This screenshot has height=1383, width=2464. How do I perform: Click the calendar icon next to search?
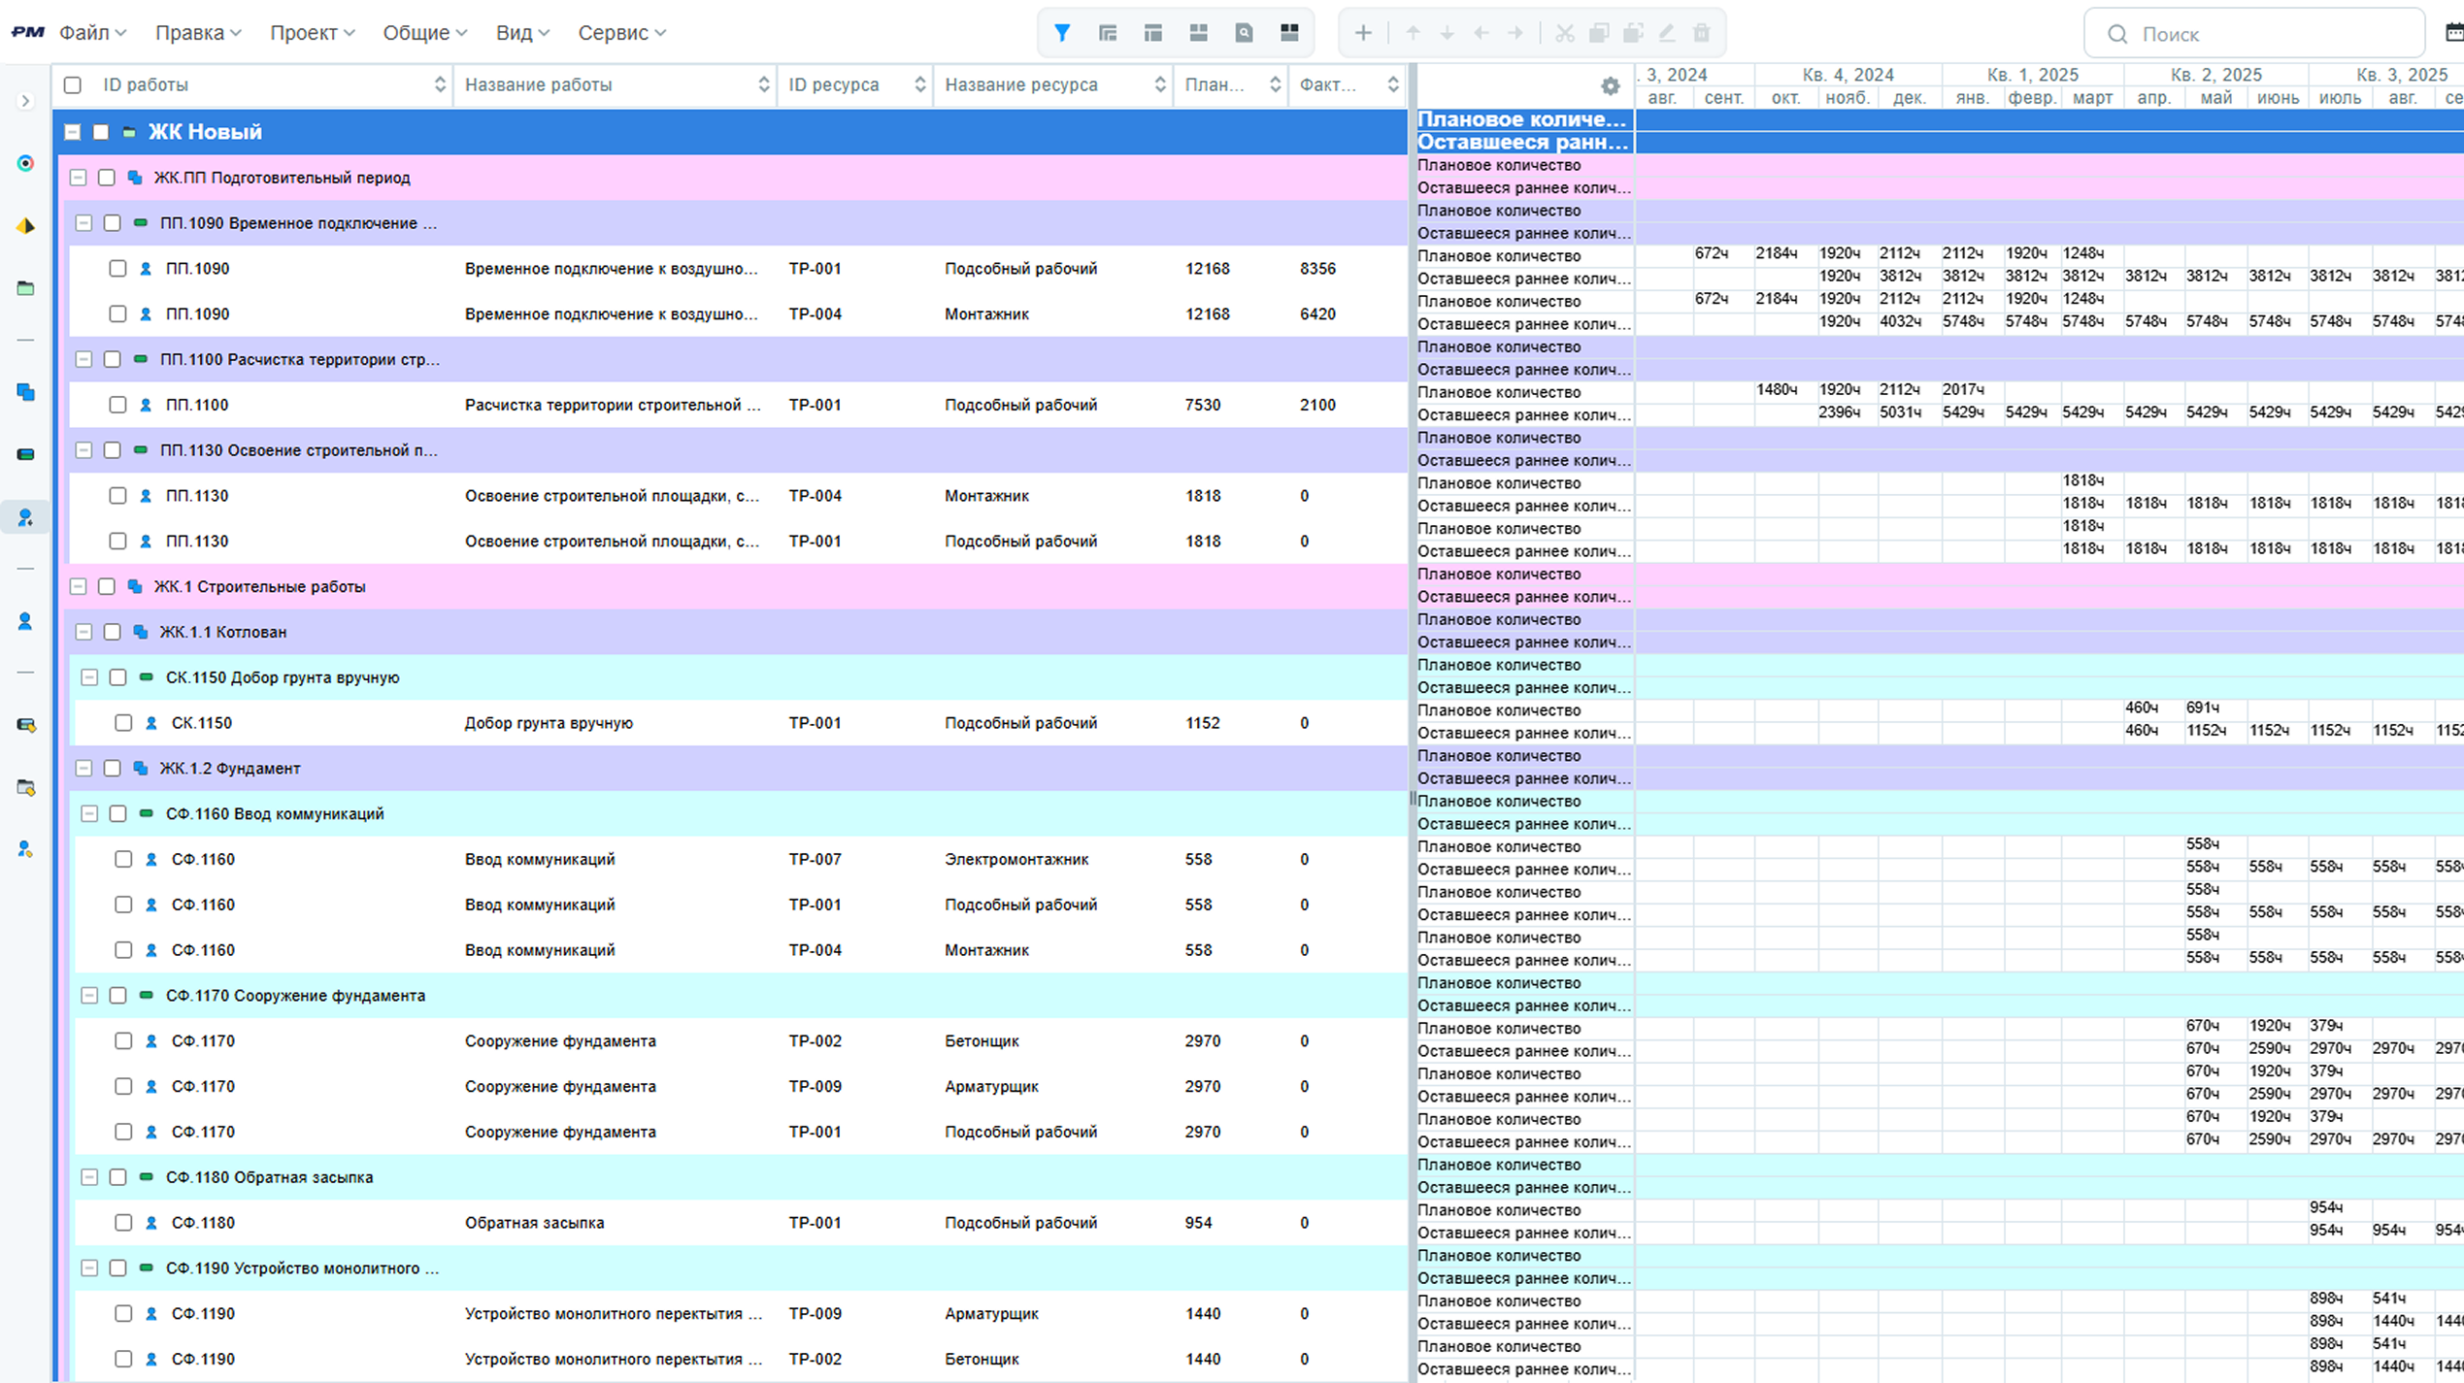tap(2453, 33)
